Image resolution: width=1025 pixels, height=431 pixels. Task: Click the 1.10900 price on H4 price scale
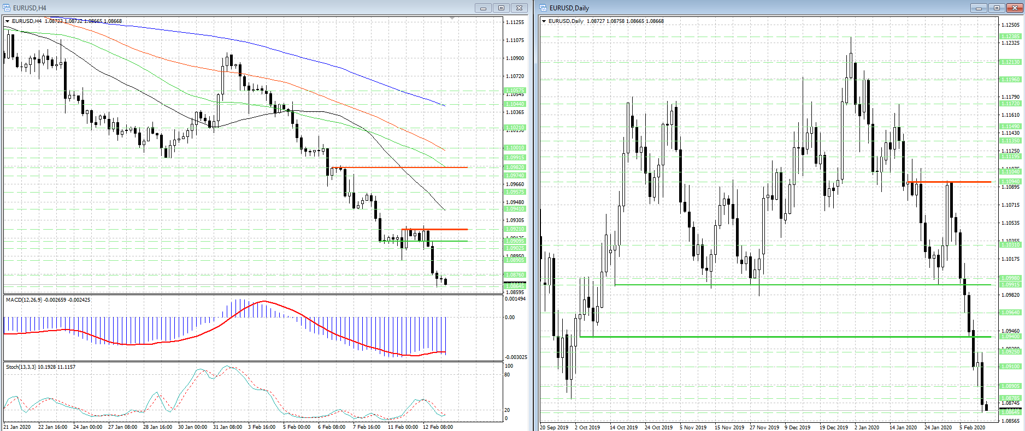pyautogui.click(x=515, y=58)
